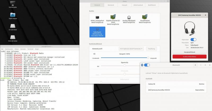Click the Mélysugárzó subwoofer slider handle
The width and height of the screenshot is (212, 111).
point(101,82)
